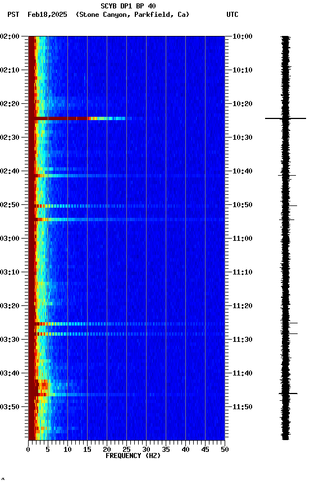Click the UTC time label 11:10
The width and height of the screenshot is (310, 485).
point(243,272)
